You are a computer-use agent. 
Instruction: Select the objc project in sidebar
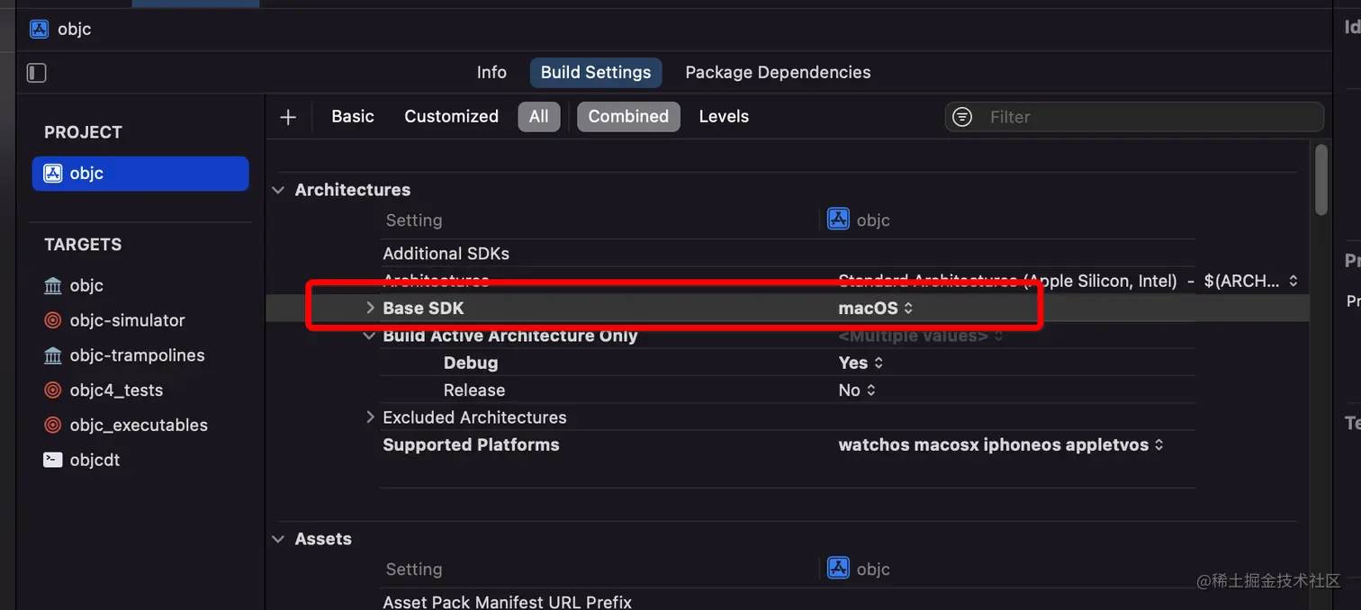(x=140, y=174)
